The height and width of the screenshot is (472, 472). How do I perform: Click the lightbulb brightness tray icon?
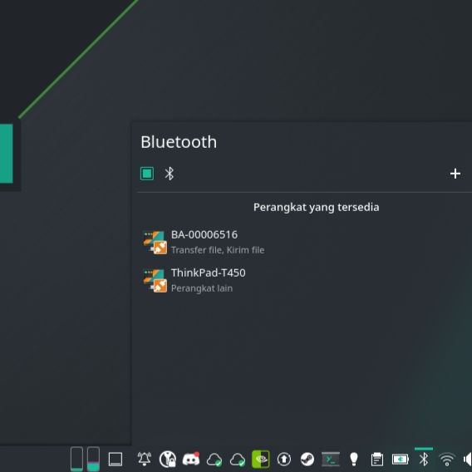coord(354,459)
